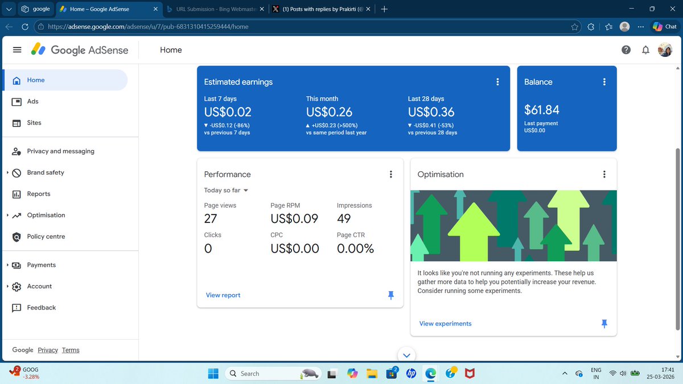Open Privacy link in sidebar footer
This screenshot has width=683, height=384.
coord(48,350)
